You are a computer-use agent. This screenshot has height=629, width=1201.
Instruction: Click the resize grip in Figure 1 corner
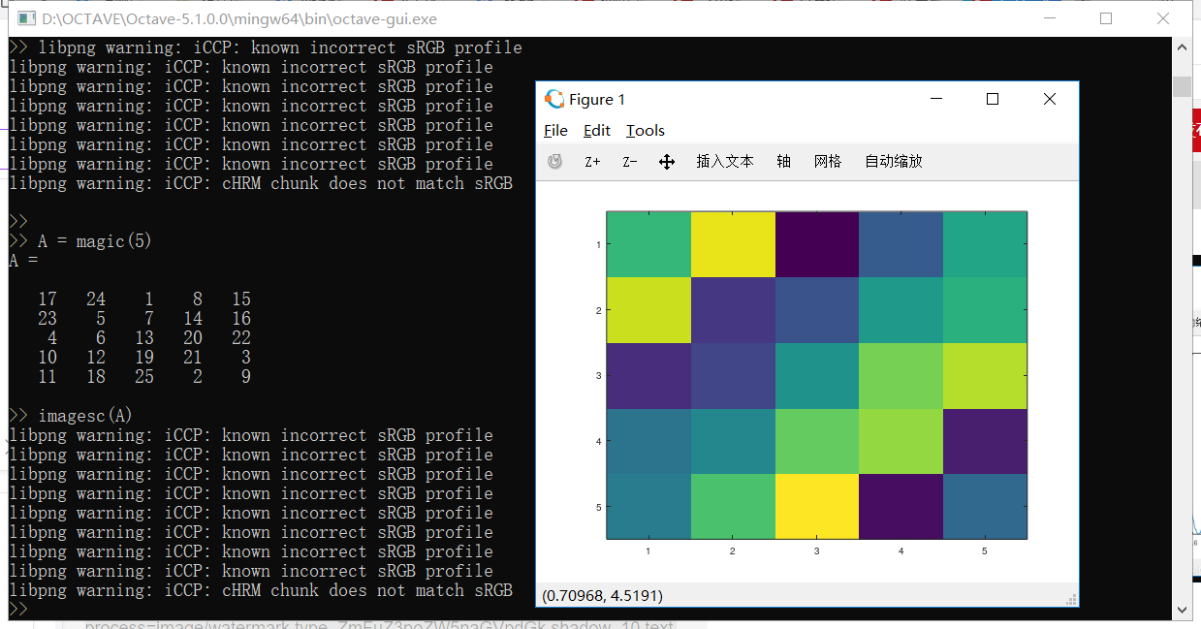(x=1071, y=600)
